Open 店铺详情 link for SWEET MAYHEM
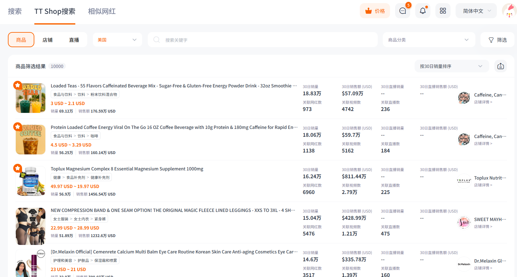The width and height of the screenshot is (517, 277). coord(483,227)
